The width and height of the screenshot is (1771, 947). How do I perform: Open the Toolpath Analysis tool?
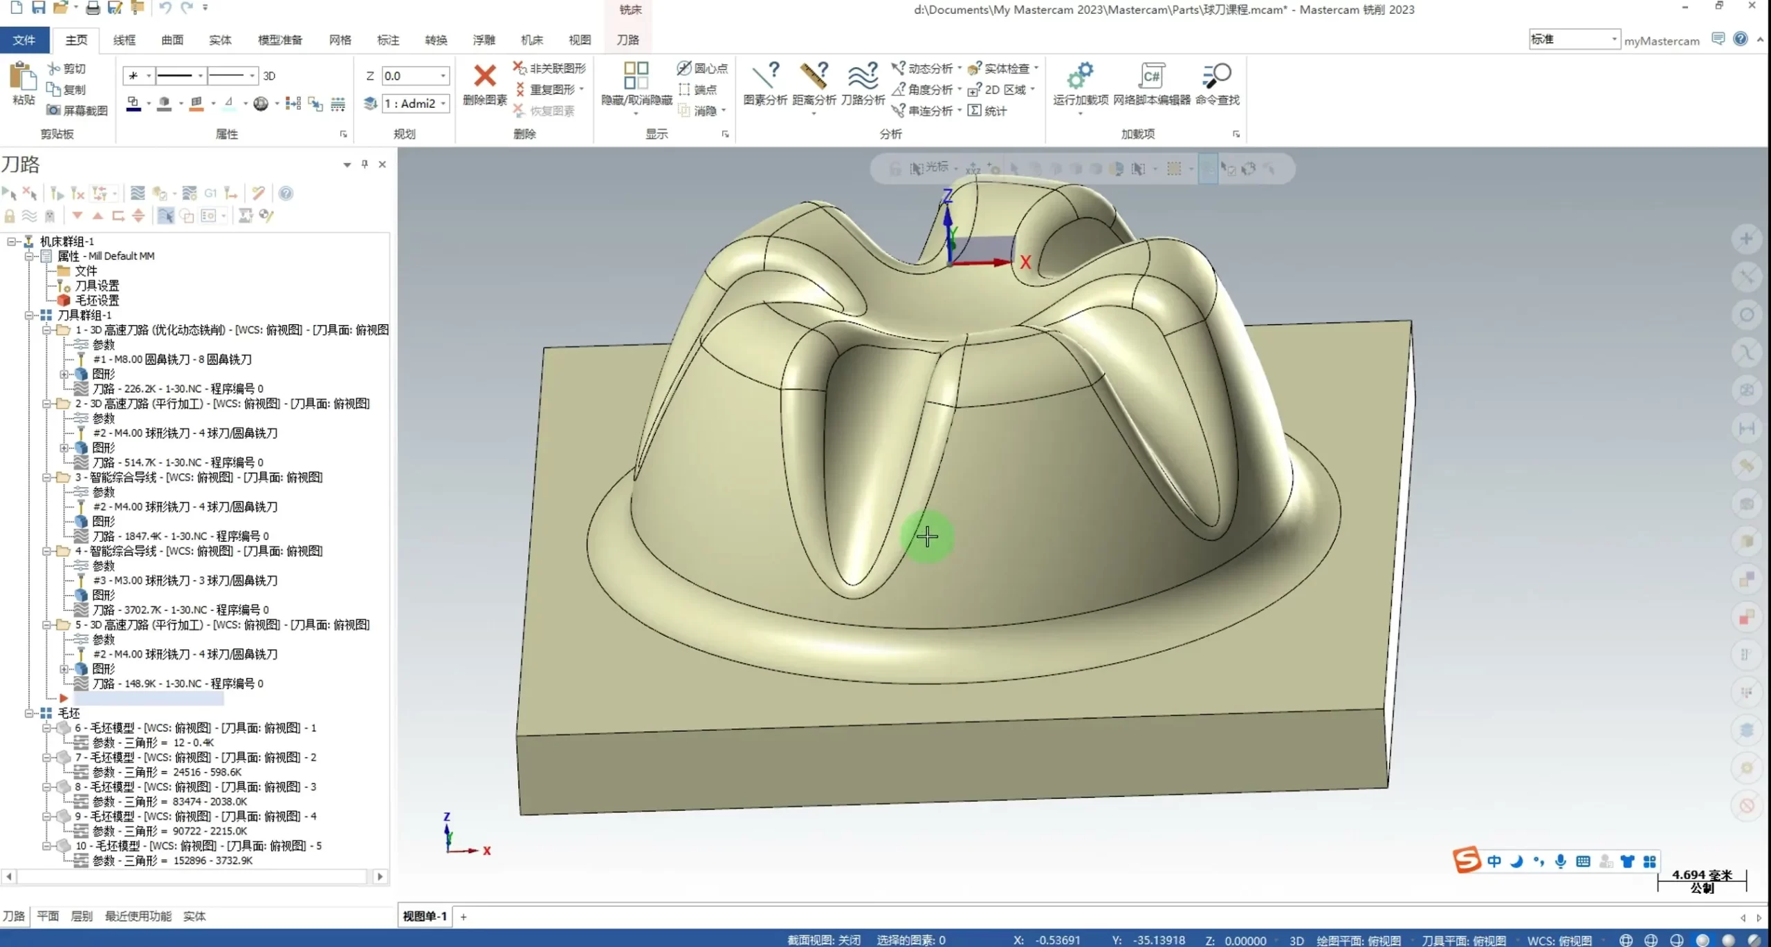863,76
